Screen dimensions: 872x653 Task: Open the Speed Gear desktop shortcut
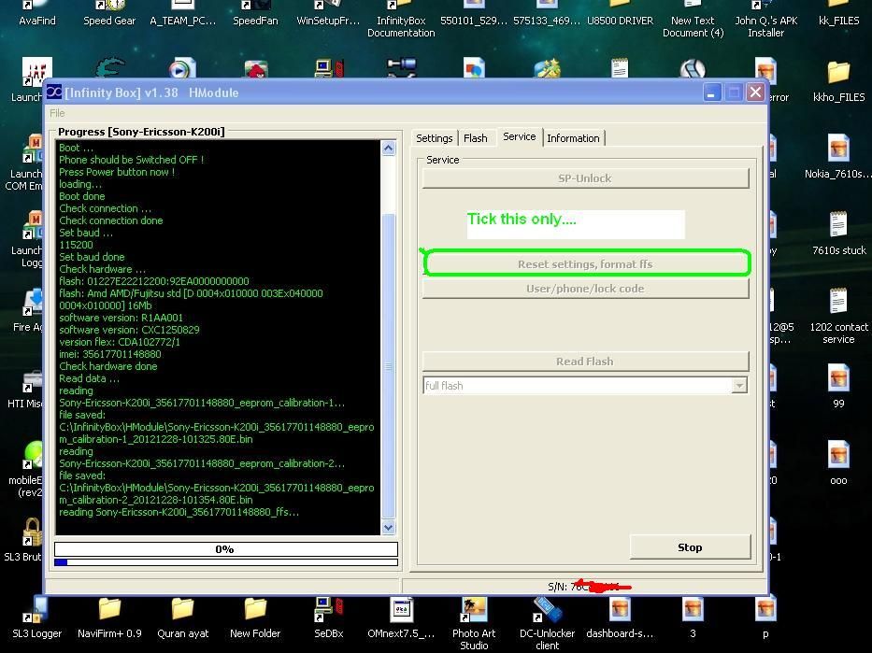[109, 14]
